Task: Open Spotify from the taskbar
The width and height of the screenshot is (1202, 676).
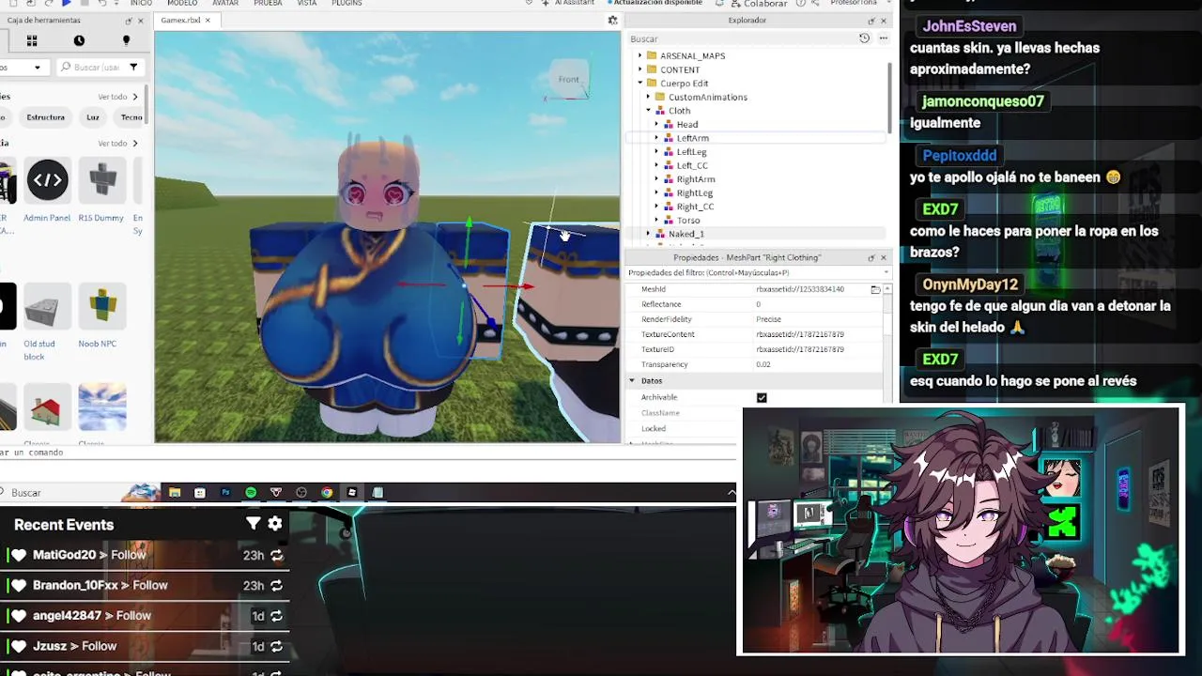Action: (251, 492)
